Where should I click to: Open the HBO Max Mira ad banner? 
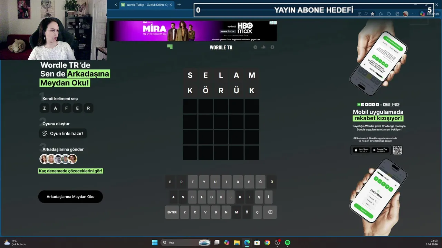coord(193,31)
